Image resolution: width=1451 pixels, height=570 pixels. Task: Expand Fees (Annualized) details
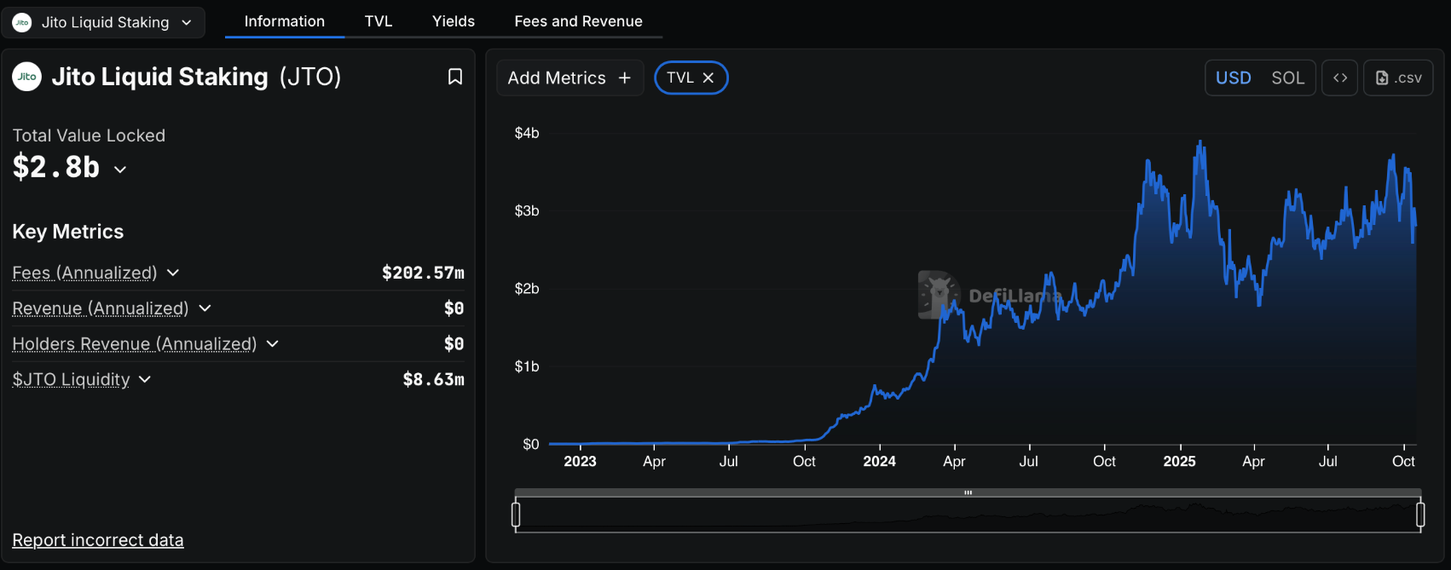pos(173,273)
